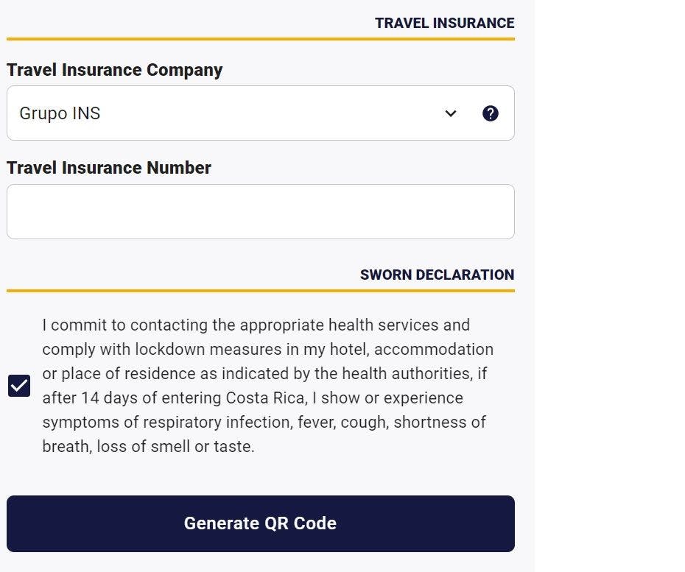Open the Travel Insurance Company dropdown
This screenshot has width=685, height=572.
tap(260, 113)
